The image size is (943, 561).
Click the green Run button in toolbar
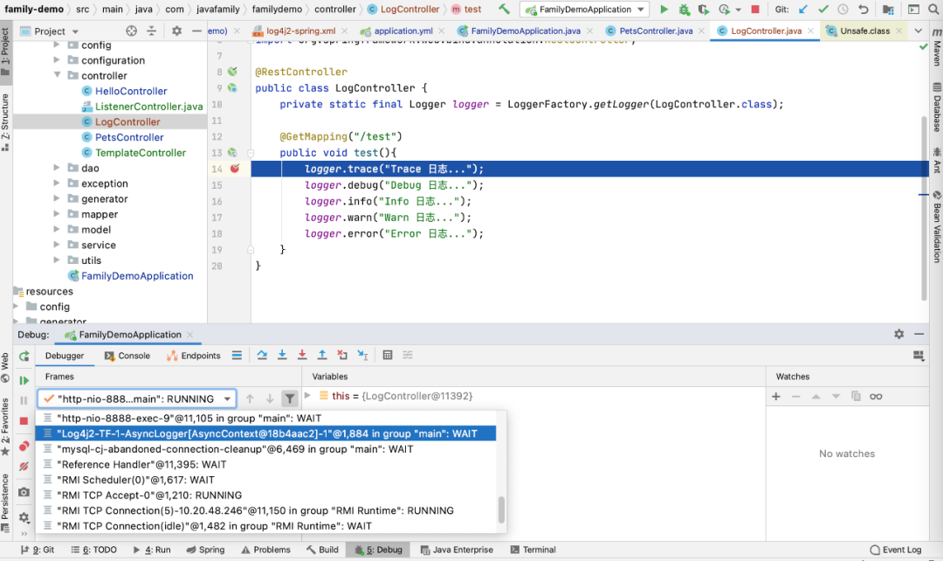664,10
